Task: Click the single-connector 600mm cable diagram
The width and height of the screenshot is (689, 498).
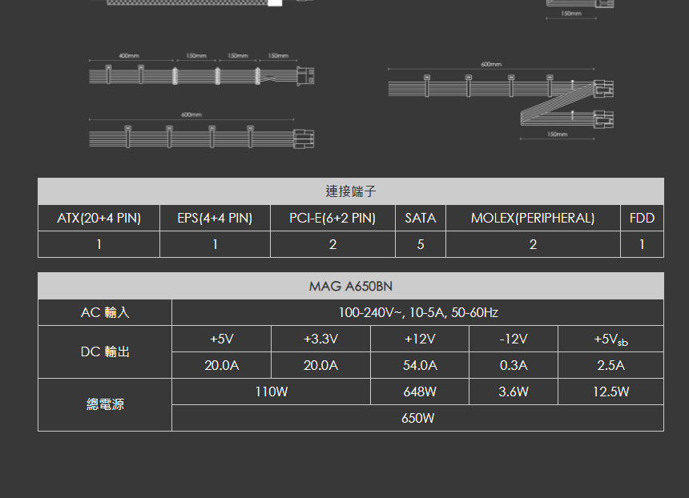Action: click(x=201, y=131)
